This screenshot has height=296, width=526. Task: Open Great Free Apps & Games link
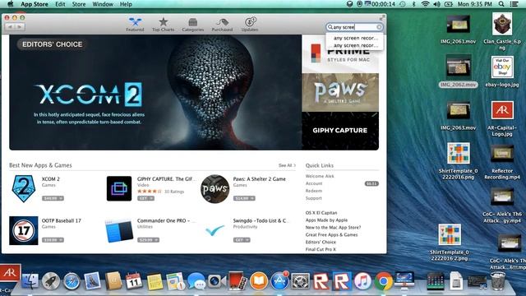coord(331,235)
